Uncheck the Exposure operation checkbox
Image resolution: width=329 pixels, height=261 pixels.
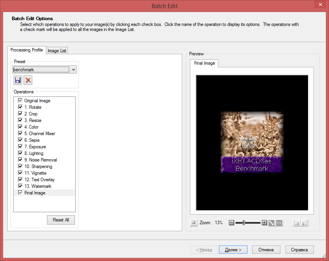[20, 147]
